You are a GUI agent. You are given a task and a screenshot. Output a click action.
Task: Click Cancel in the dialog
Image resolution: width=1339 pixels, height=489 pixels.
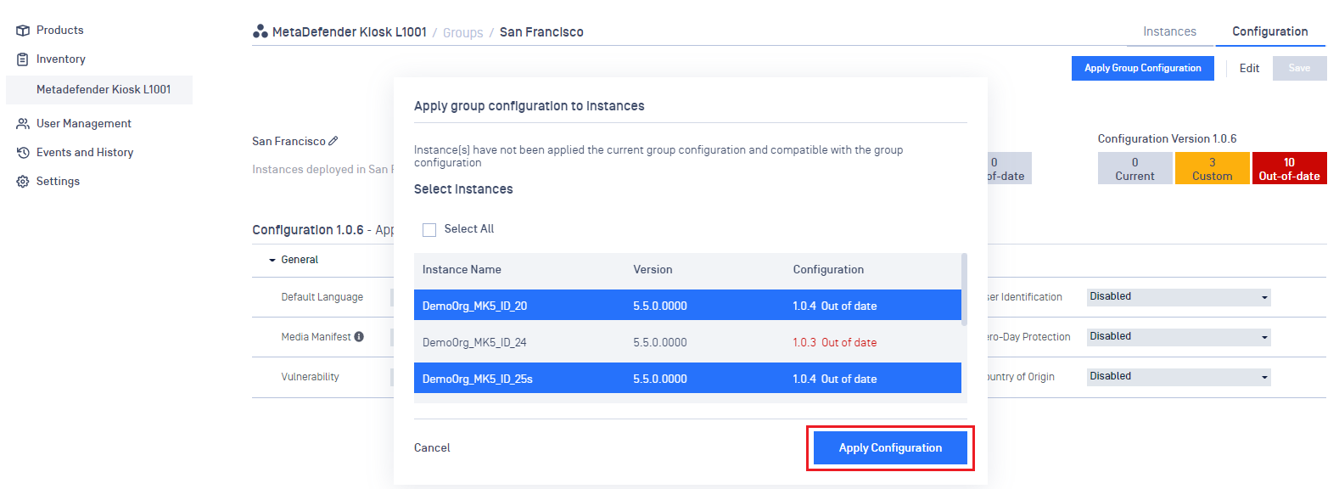tap(432, 448)
